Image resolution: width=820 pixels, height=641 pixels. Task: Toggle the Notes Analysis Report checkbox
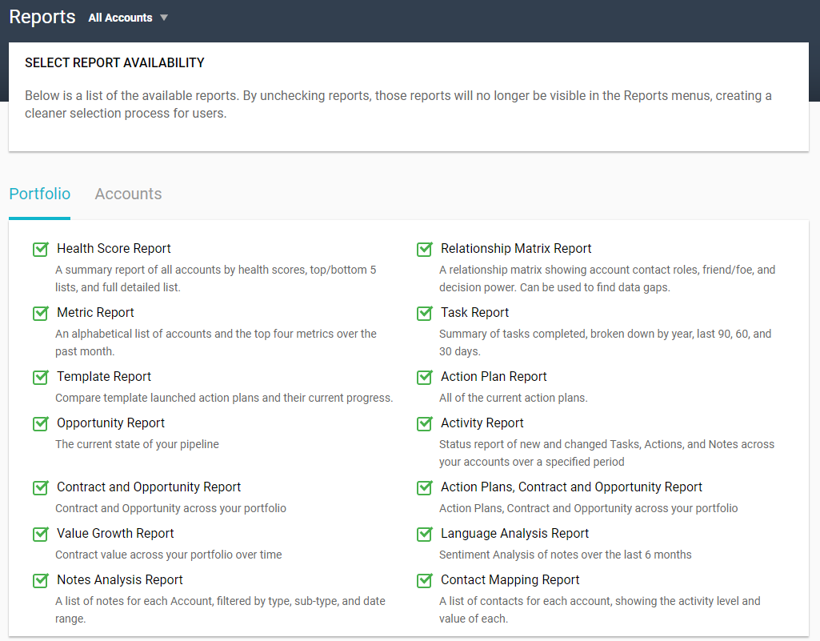[x=40, y=580]
